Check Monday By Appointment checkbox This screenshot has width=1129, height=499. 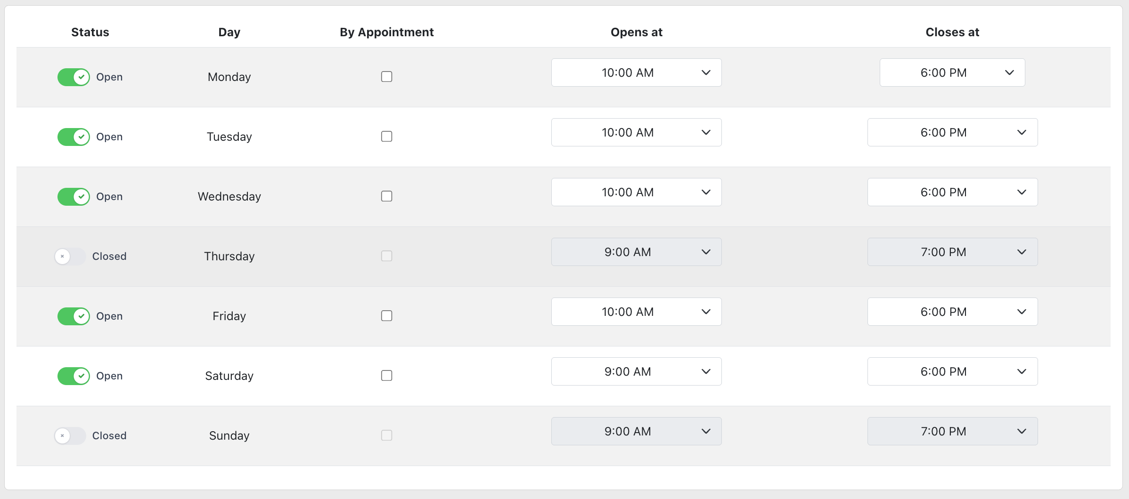click(386, 77)
